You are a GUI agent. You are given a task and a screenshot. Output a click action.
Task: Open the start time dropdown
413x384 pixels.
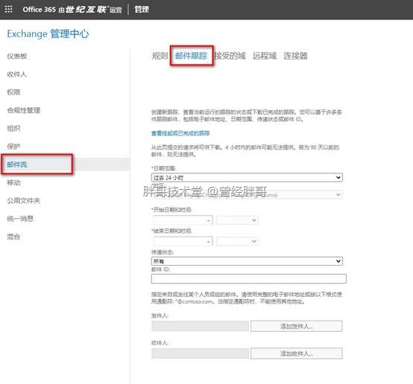[237, 220]
